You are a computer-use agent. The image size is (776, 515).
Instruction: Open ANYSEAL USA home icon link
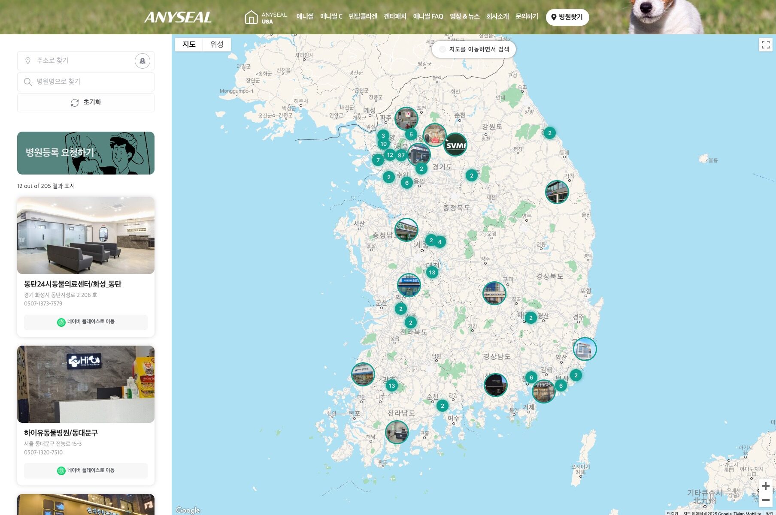pos(266,18)
